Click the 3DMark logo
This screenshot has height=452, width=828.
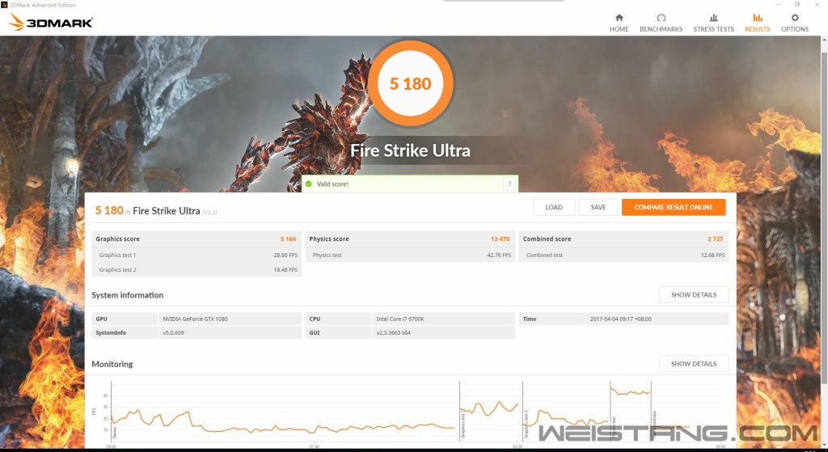(51, 22)
